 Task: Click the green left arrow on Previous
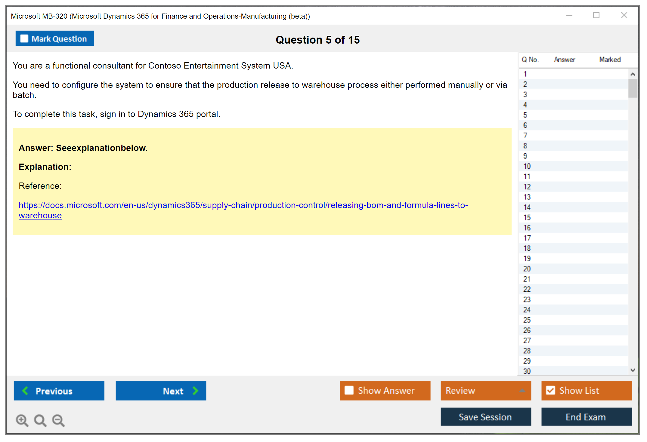pyautogui.click(x=25, y=391)
